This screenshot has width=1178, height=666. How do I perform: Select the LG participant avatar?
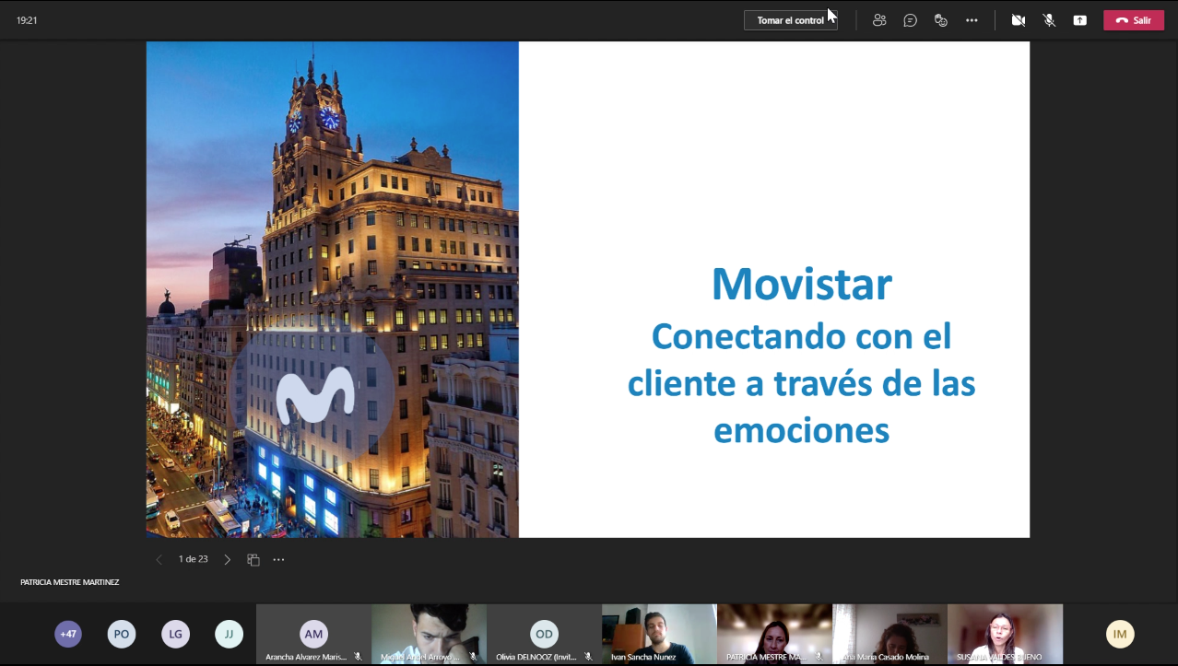pyautogui.click(x=175, y=634)
